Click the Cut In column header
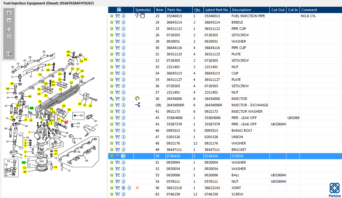 293,10
